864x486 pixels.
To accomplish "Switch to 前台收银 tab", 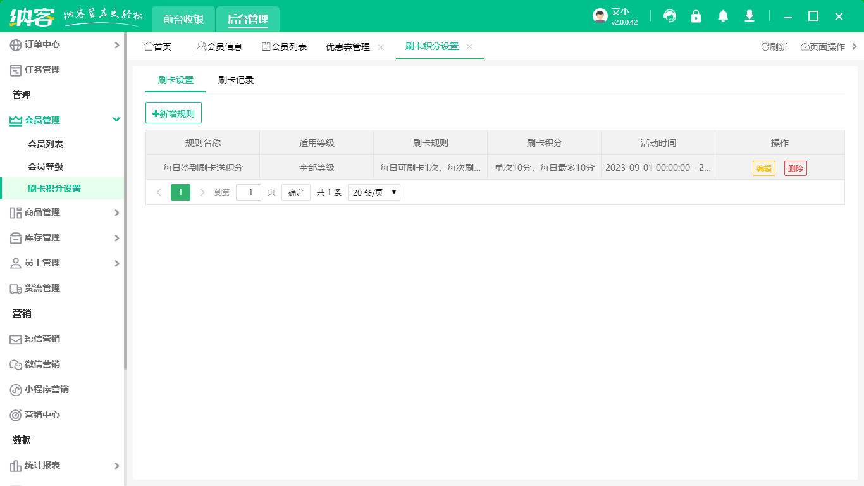I will pyautogui.click(x=183, y=19).
